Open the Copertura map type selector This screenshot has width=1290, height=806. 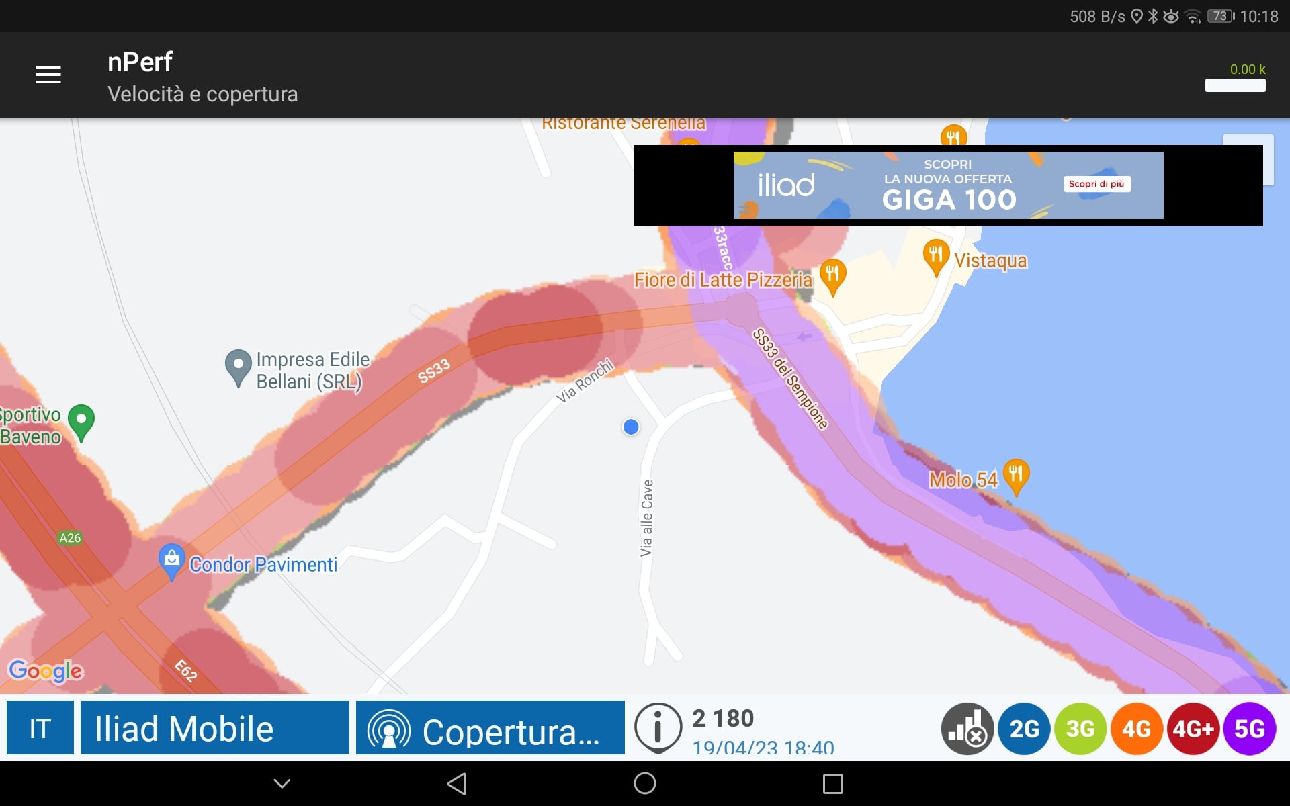pos(490,727)
